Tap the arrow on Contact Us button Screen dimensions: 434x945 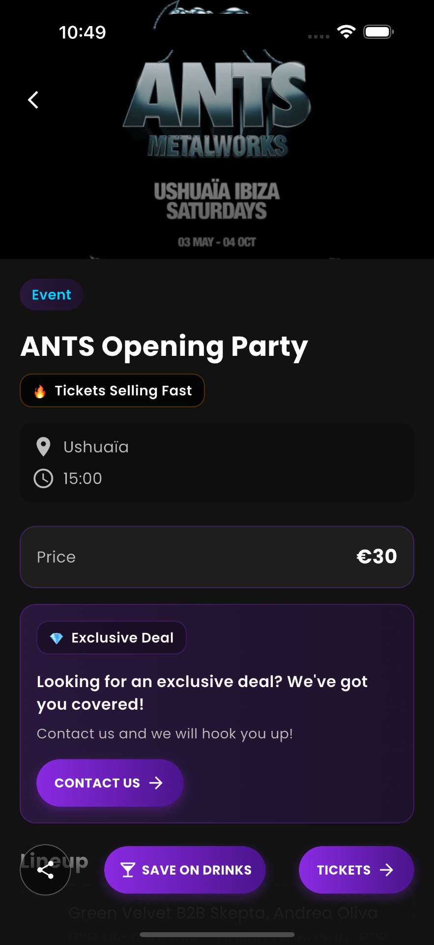click(x=156, y=783)
